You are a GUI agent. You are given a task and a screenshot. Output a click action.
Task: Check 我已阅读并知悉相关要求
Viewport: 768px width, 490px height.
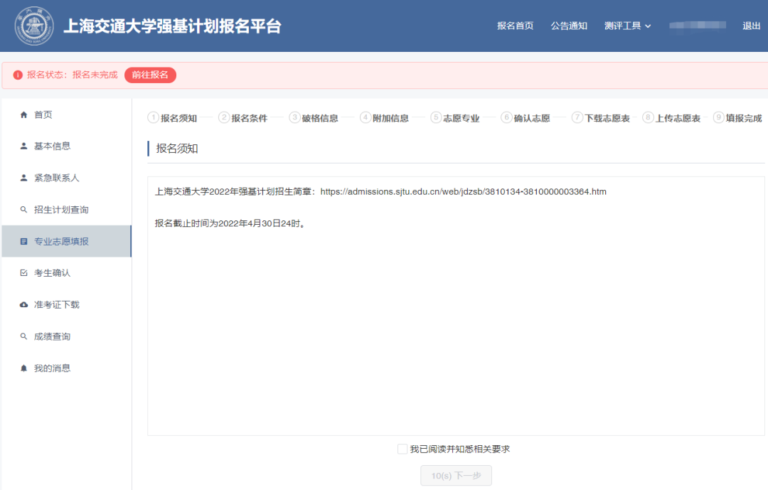(402, 449)
